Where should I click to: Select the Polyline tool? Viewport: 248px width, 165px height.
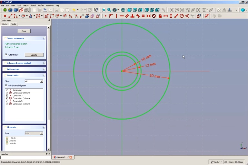46,16
